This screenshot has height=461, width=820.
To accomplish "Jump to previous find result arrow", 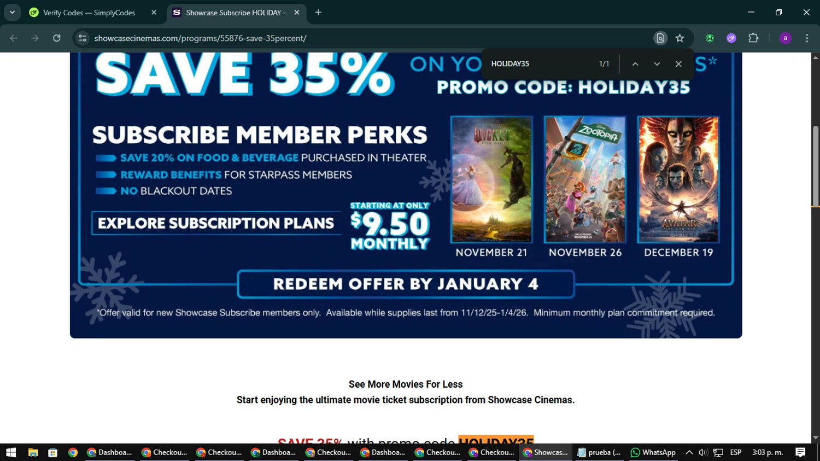I will 635,64.
